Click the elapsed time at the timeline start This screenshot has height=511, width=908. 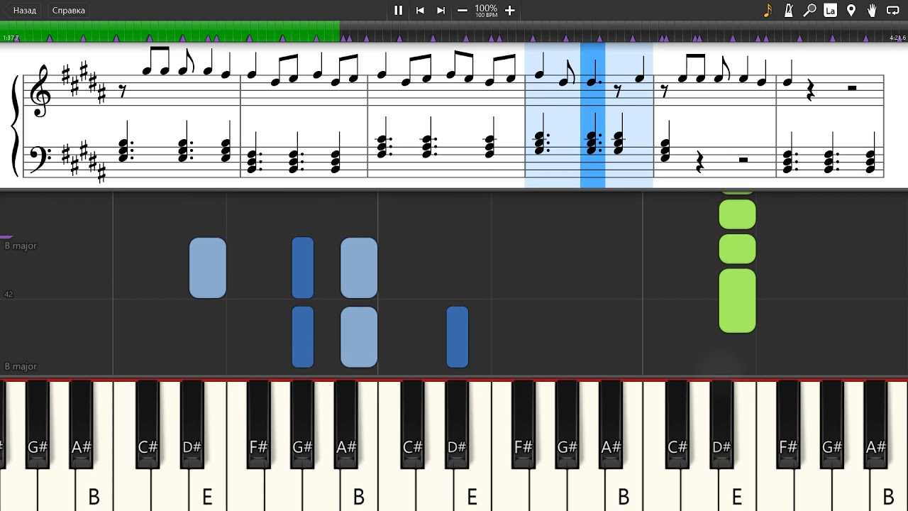click(10, 37)
